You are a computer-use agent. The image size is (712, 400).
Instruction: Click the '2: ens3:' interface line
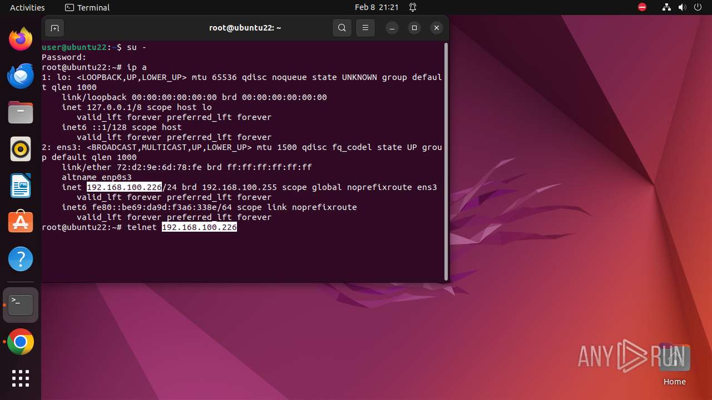click(x=242, y=152)
